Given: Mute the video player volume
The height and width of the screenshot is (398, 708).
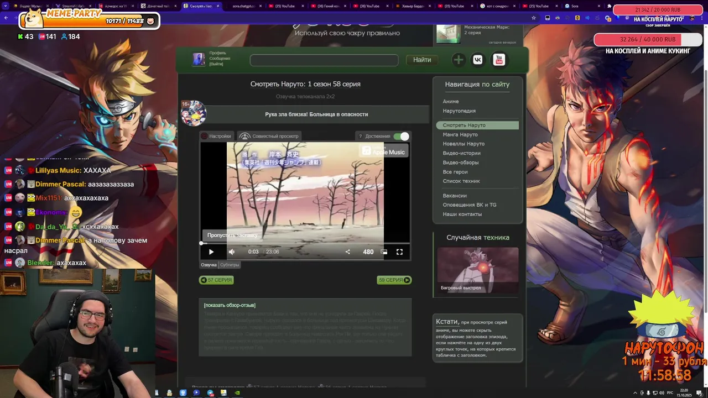Looking at the screenshot, I should [x=232, y=252].
